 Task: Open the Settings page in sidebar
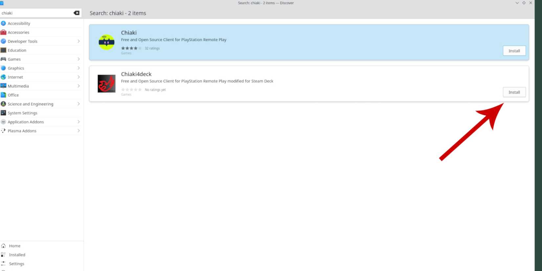[x=16, y=264]
